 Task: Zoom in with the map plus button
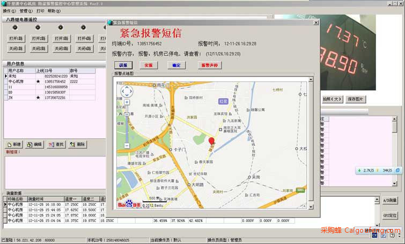(127, 102)
